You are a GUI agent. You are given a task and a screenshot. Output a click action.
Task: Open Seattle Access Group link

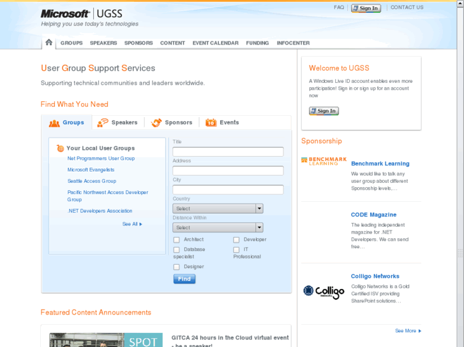click(92, 181)
